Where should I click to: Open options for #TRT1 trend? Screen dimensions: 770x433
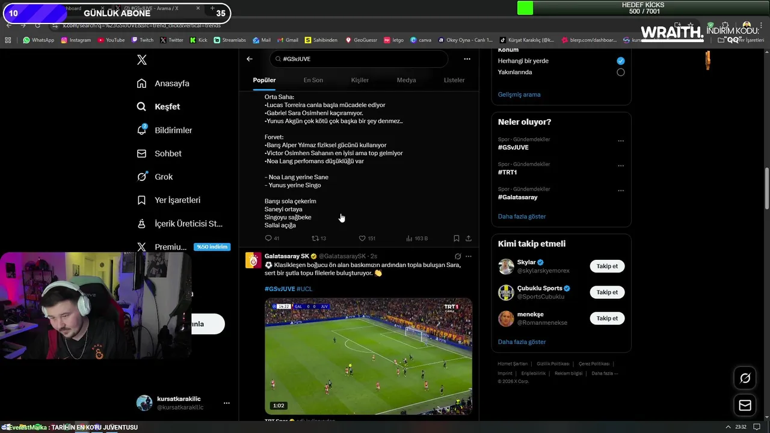(621, 165)
